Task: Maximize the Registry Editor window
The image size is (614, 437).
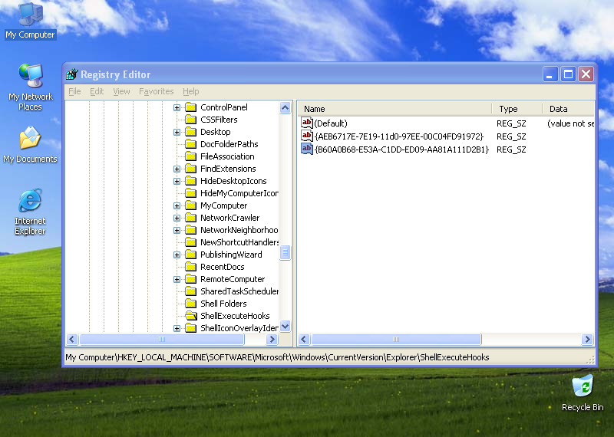Action: [568, 74]
